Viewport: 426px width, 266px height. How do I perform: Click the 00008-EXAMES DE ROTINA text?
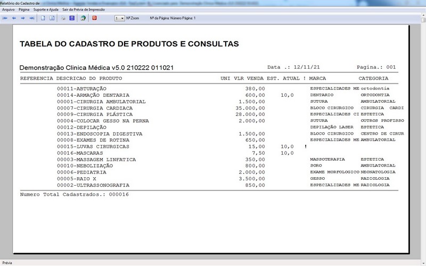coord(93,140)
